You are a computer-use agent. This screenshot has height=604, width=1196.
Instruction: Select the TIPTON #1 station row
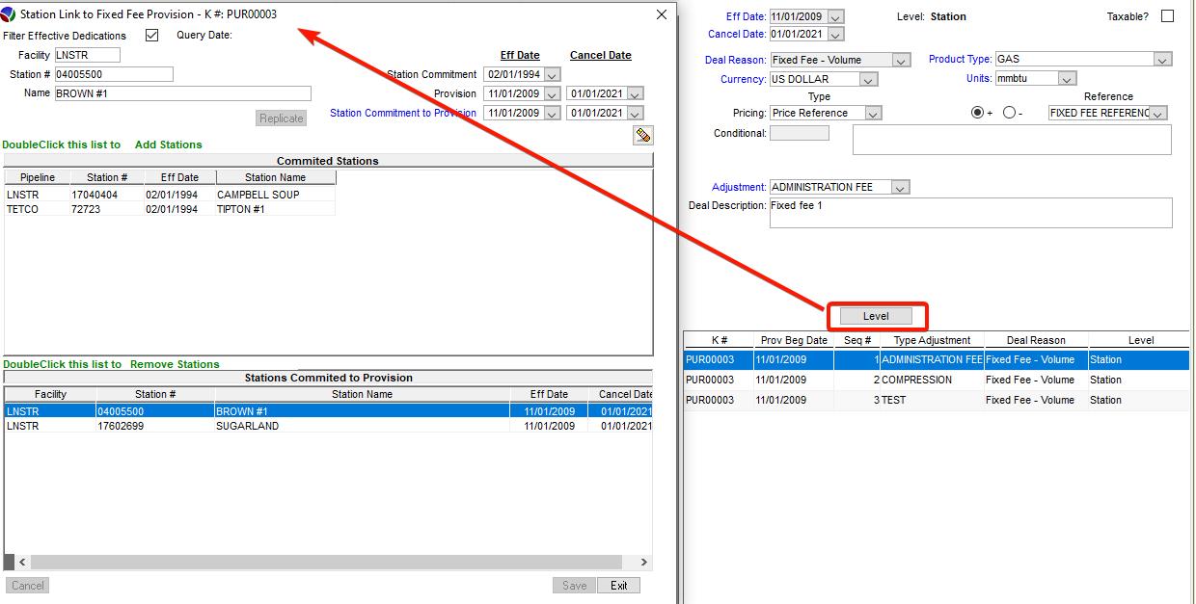click(240, 209)
